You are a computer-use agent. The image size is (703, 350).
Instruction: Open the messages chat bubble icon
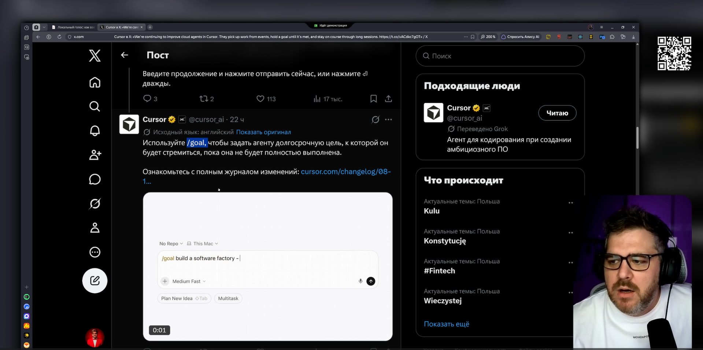[95, 179]
